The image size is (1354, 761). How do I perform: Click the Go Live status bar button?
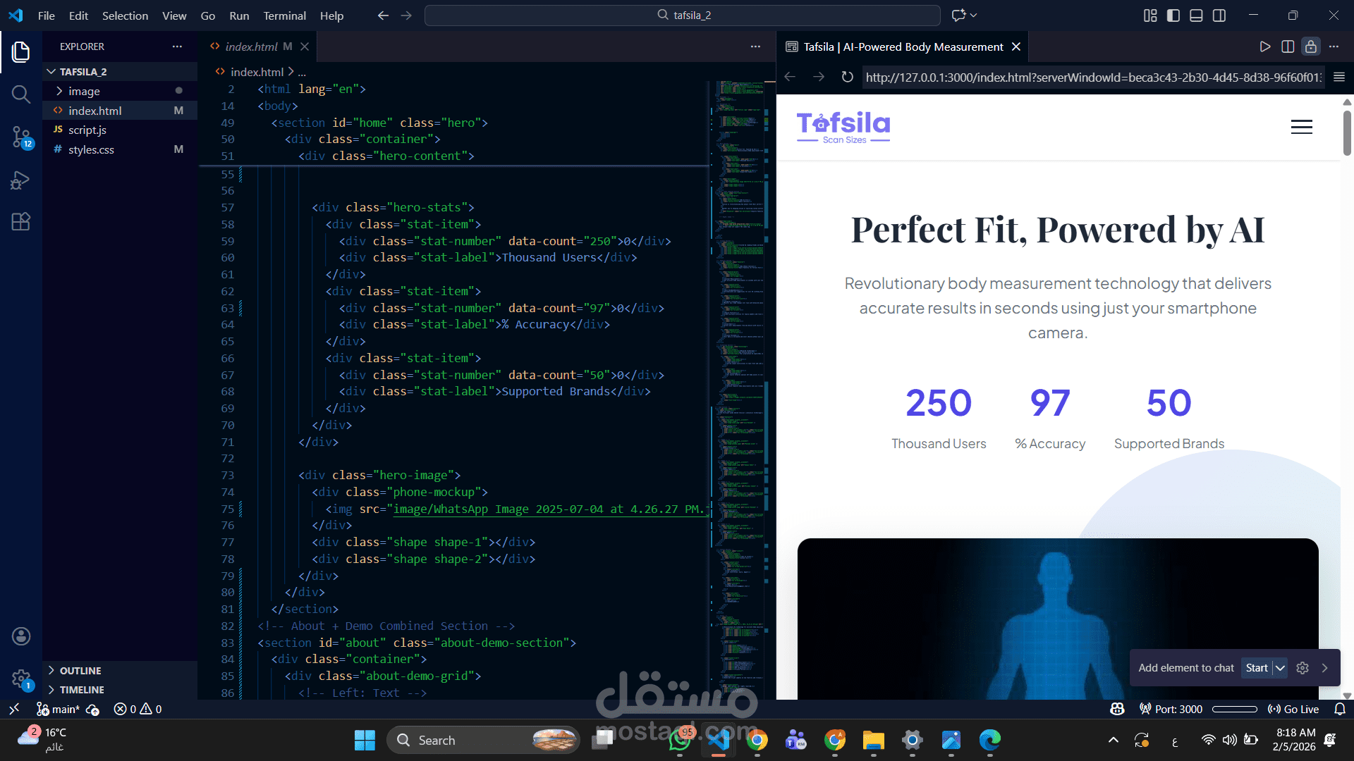(x=1293, y=709)
